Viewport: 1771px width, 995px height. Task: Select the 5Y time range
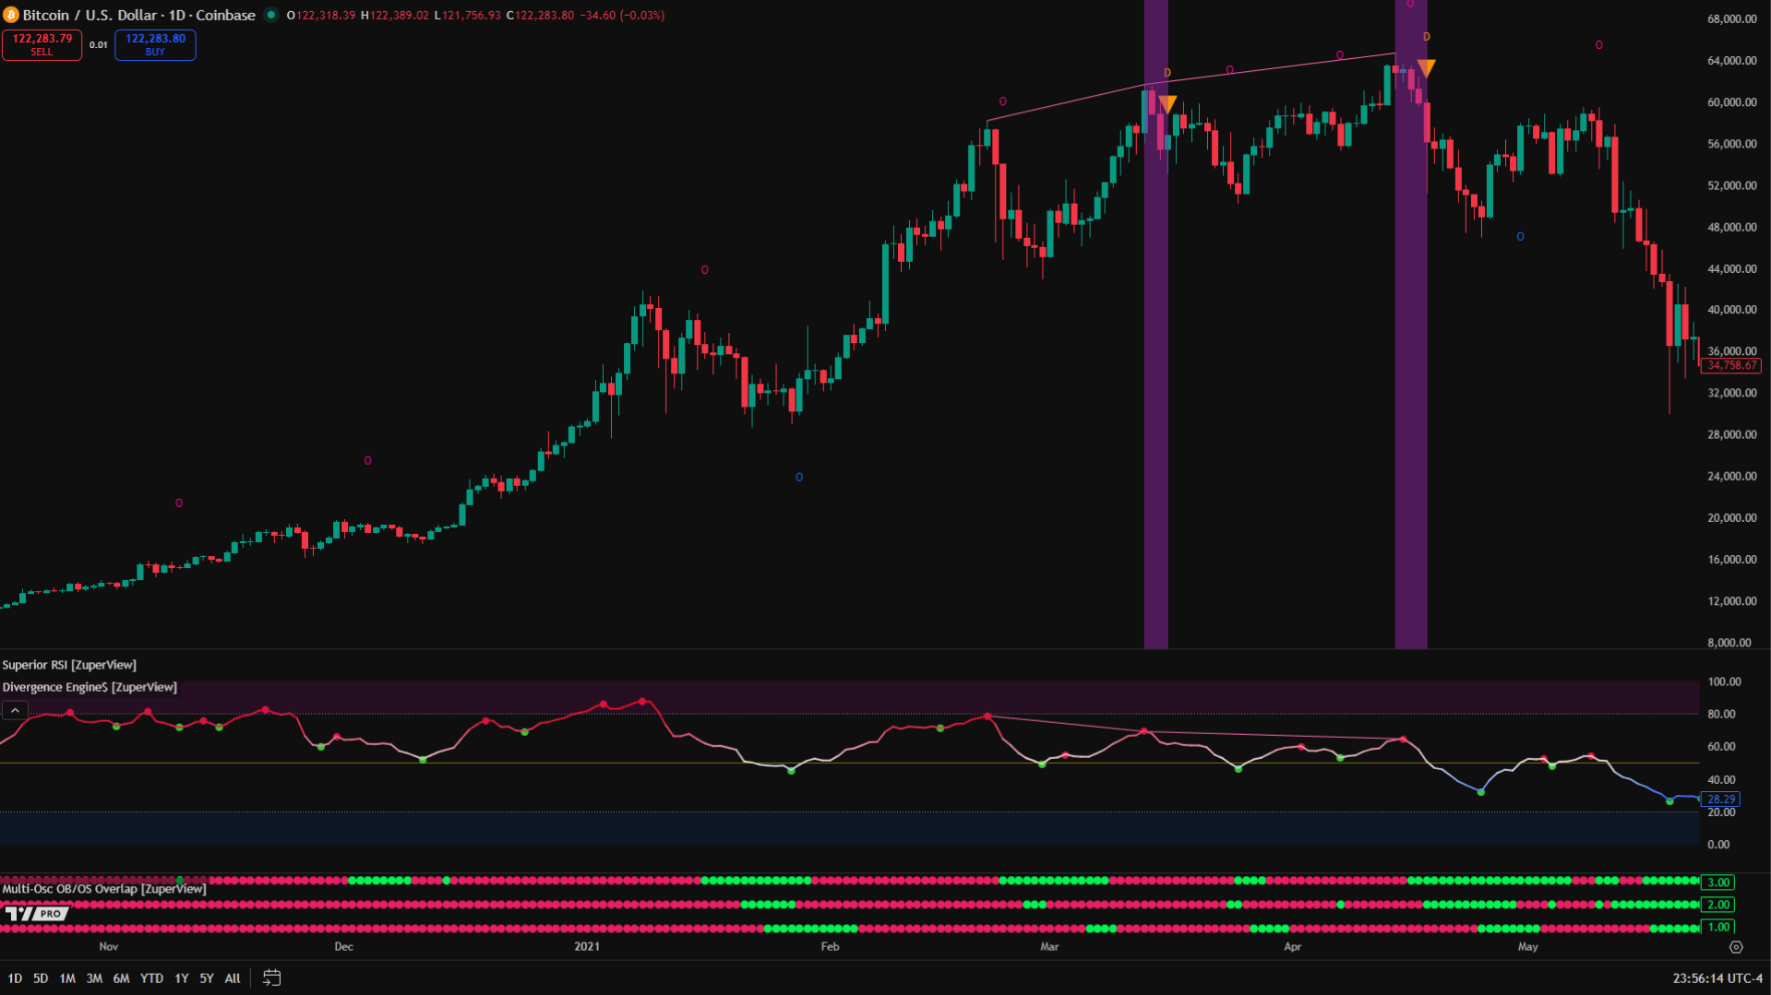click(x=207, y=978)
